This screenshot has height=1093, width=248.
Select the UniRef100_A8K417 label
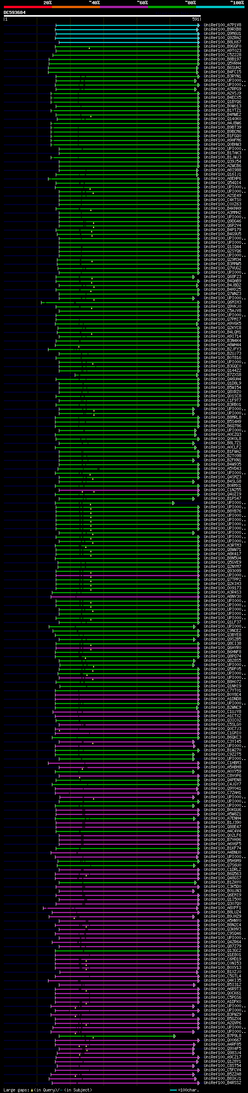[222, 554]
